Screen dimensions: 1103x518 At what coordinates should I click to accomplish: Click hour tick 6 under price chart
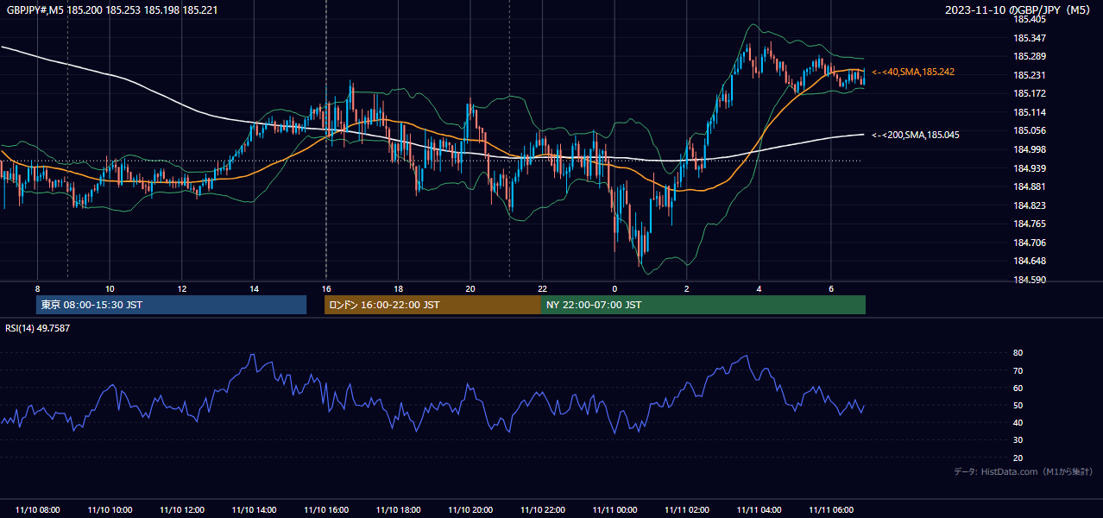[831, 288]
